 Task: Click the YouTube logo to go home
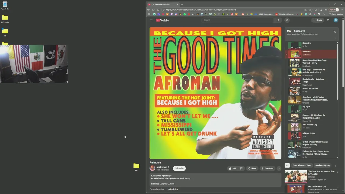click(162, 20)
